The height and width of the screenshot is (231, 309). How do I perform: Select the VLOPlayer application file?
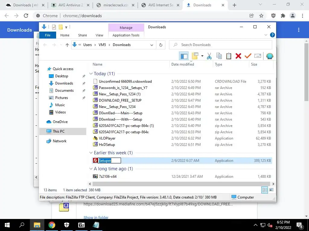(x=107, y=138)
